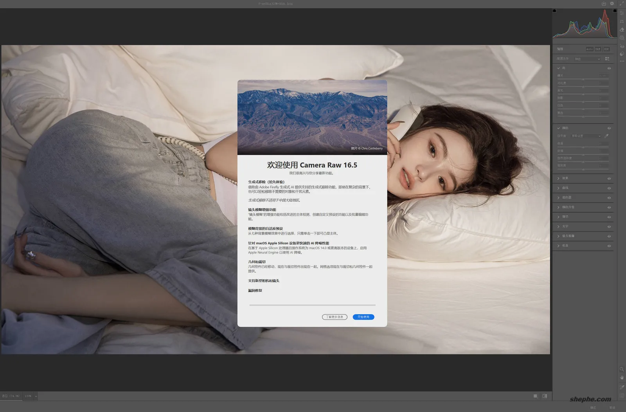Screen dimensions: 626x412
Task: Click the 色温 temperature slider handle
Action: [x=583, y=147]
